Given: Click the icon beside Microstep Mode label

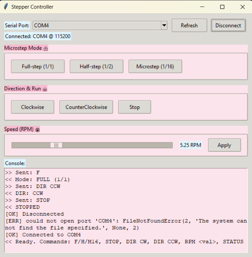Looking at the screenshot, I should click(x=46, y=49).
